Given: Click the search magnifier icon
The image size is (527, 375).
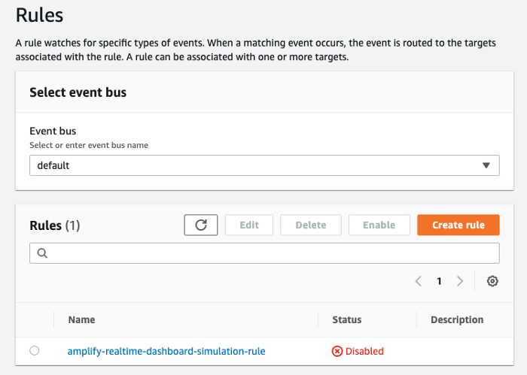Looking at the screenshot, I should pyautogui.click(x=42, y=253).
